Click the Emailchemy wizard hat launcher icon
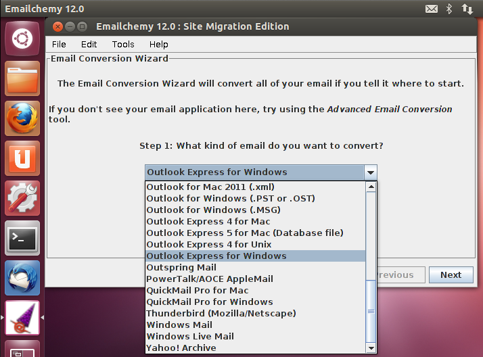483x357 pixels. tap(22, 318)
